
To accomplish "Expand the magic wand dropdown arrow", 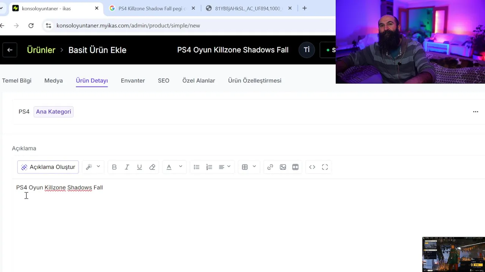I will (98, 167).
